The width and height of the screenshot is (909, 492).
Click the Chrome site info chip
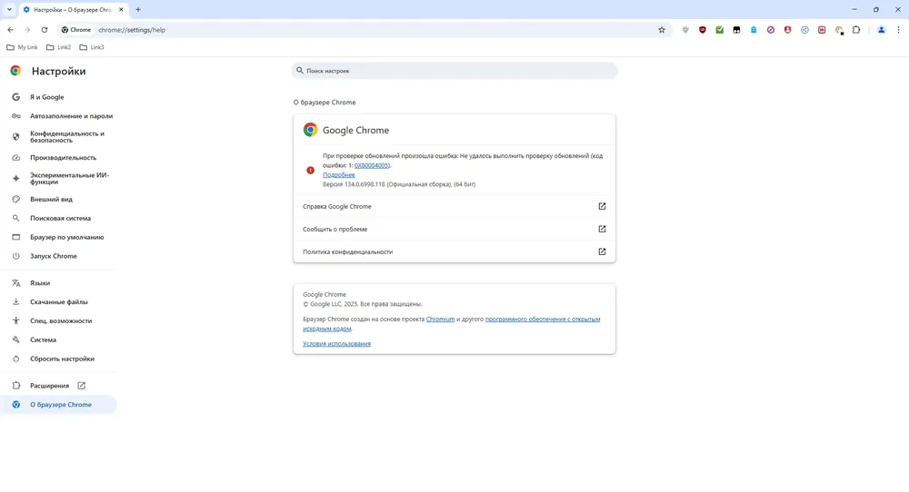click(76, 30)
